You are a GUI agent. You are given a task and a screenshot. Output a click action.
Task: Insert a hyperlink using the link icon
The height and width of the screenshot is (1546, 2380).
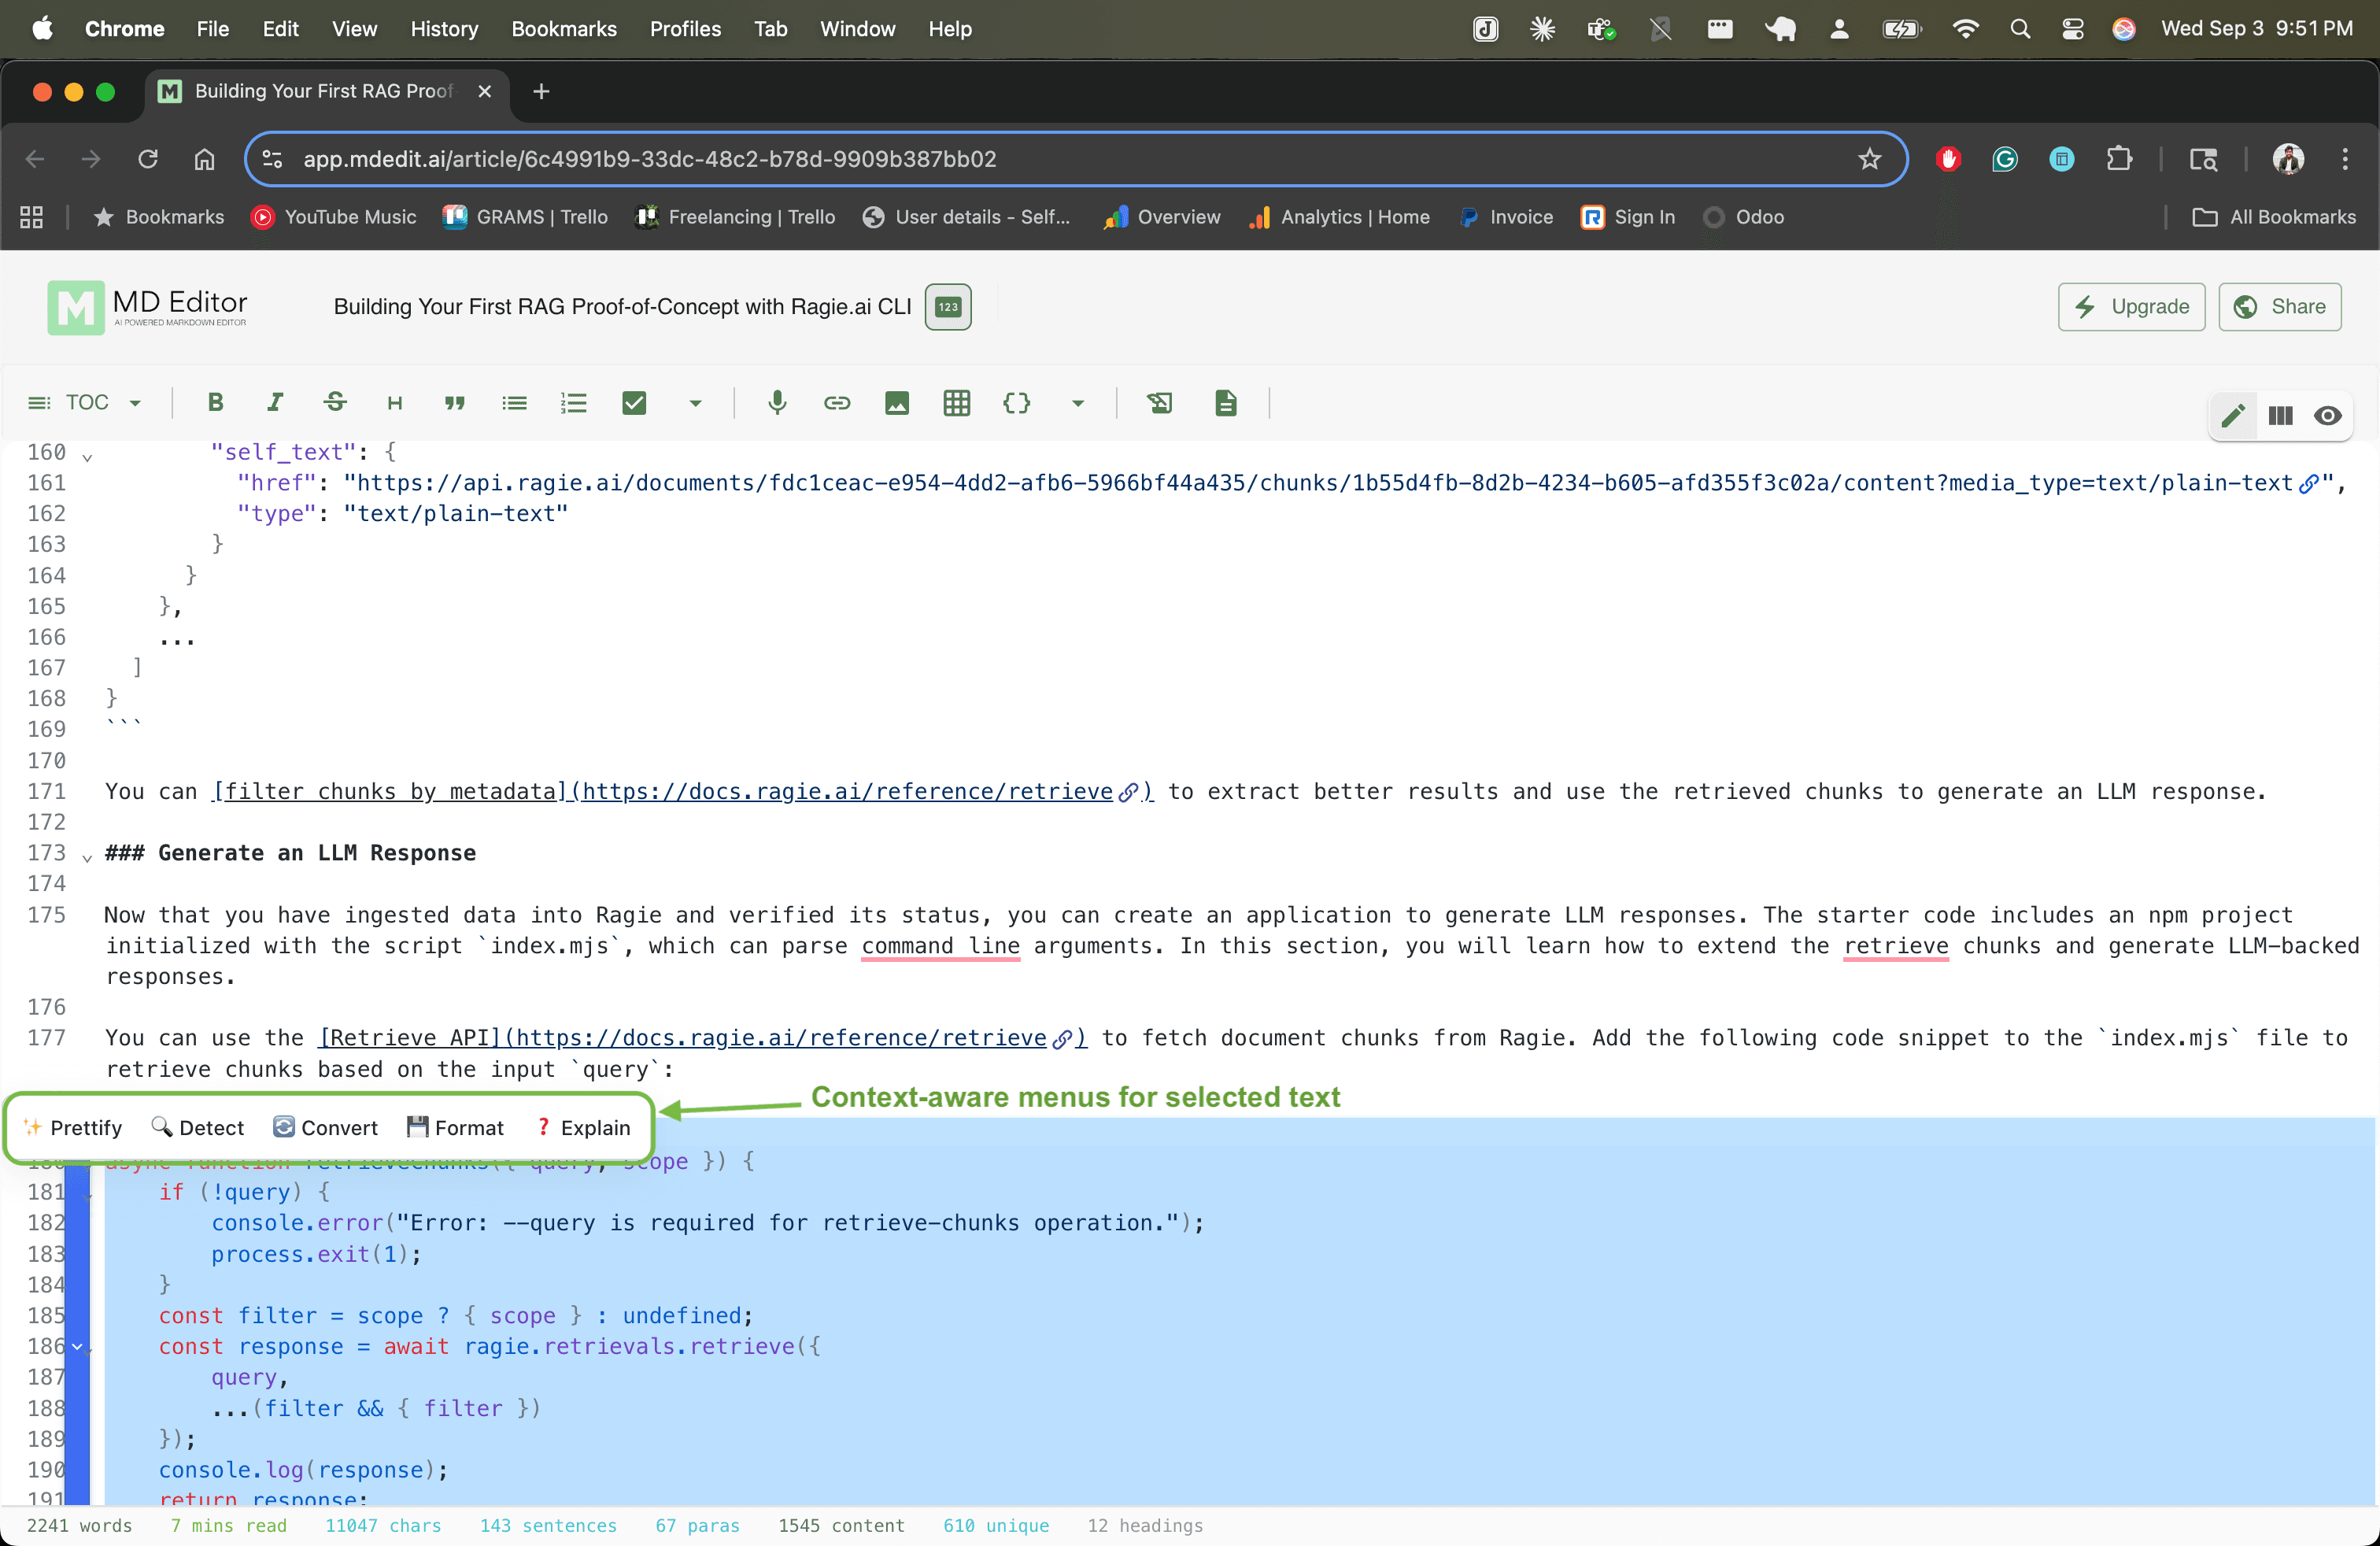pos(837,403)
